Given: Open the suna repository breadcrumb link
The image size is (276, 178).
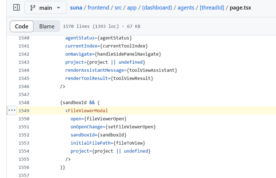Looking at the screenshot, I should pyautogui.click(x=76, y=8).
